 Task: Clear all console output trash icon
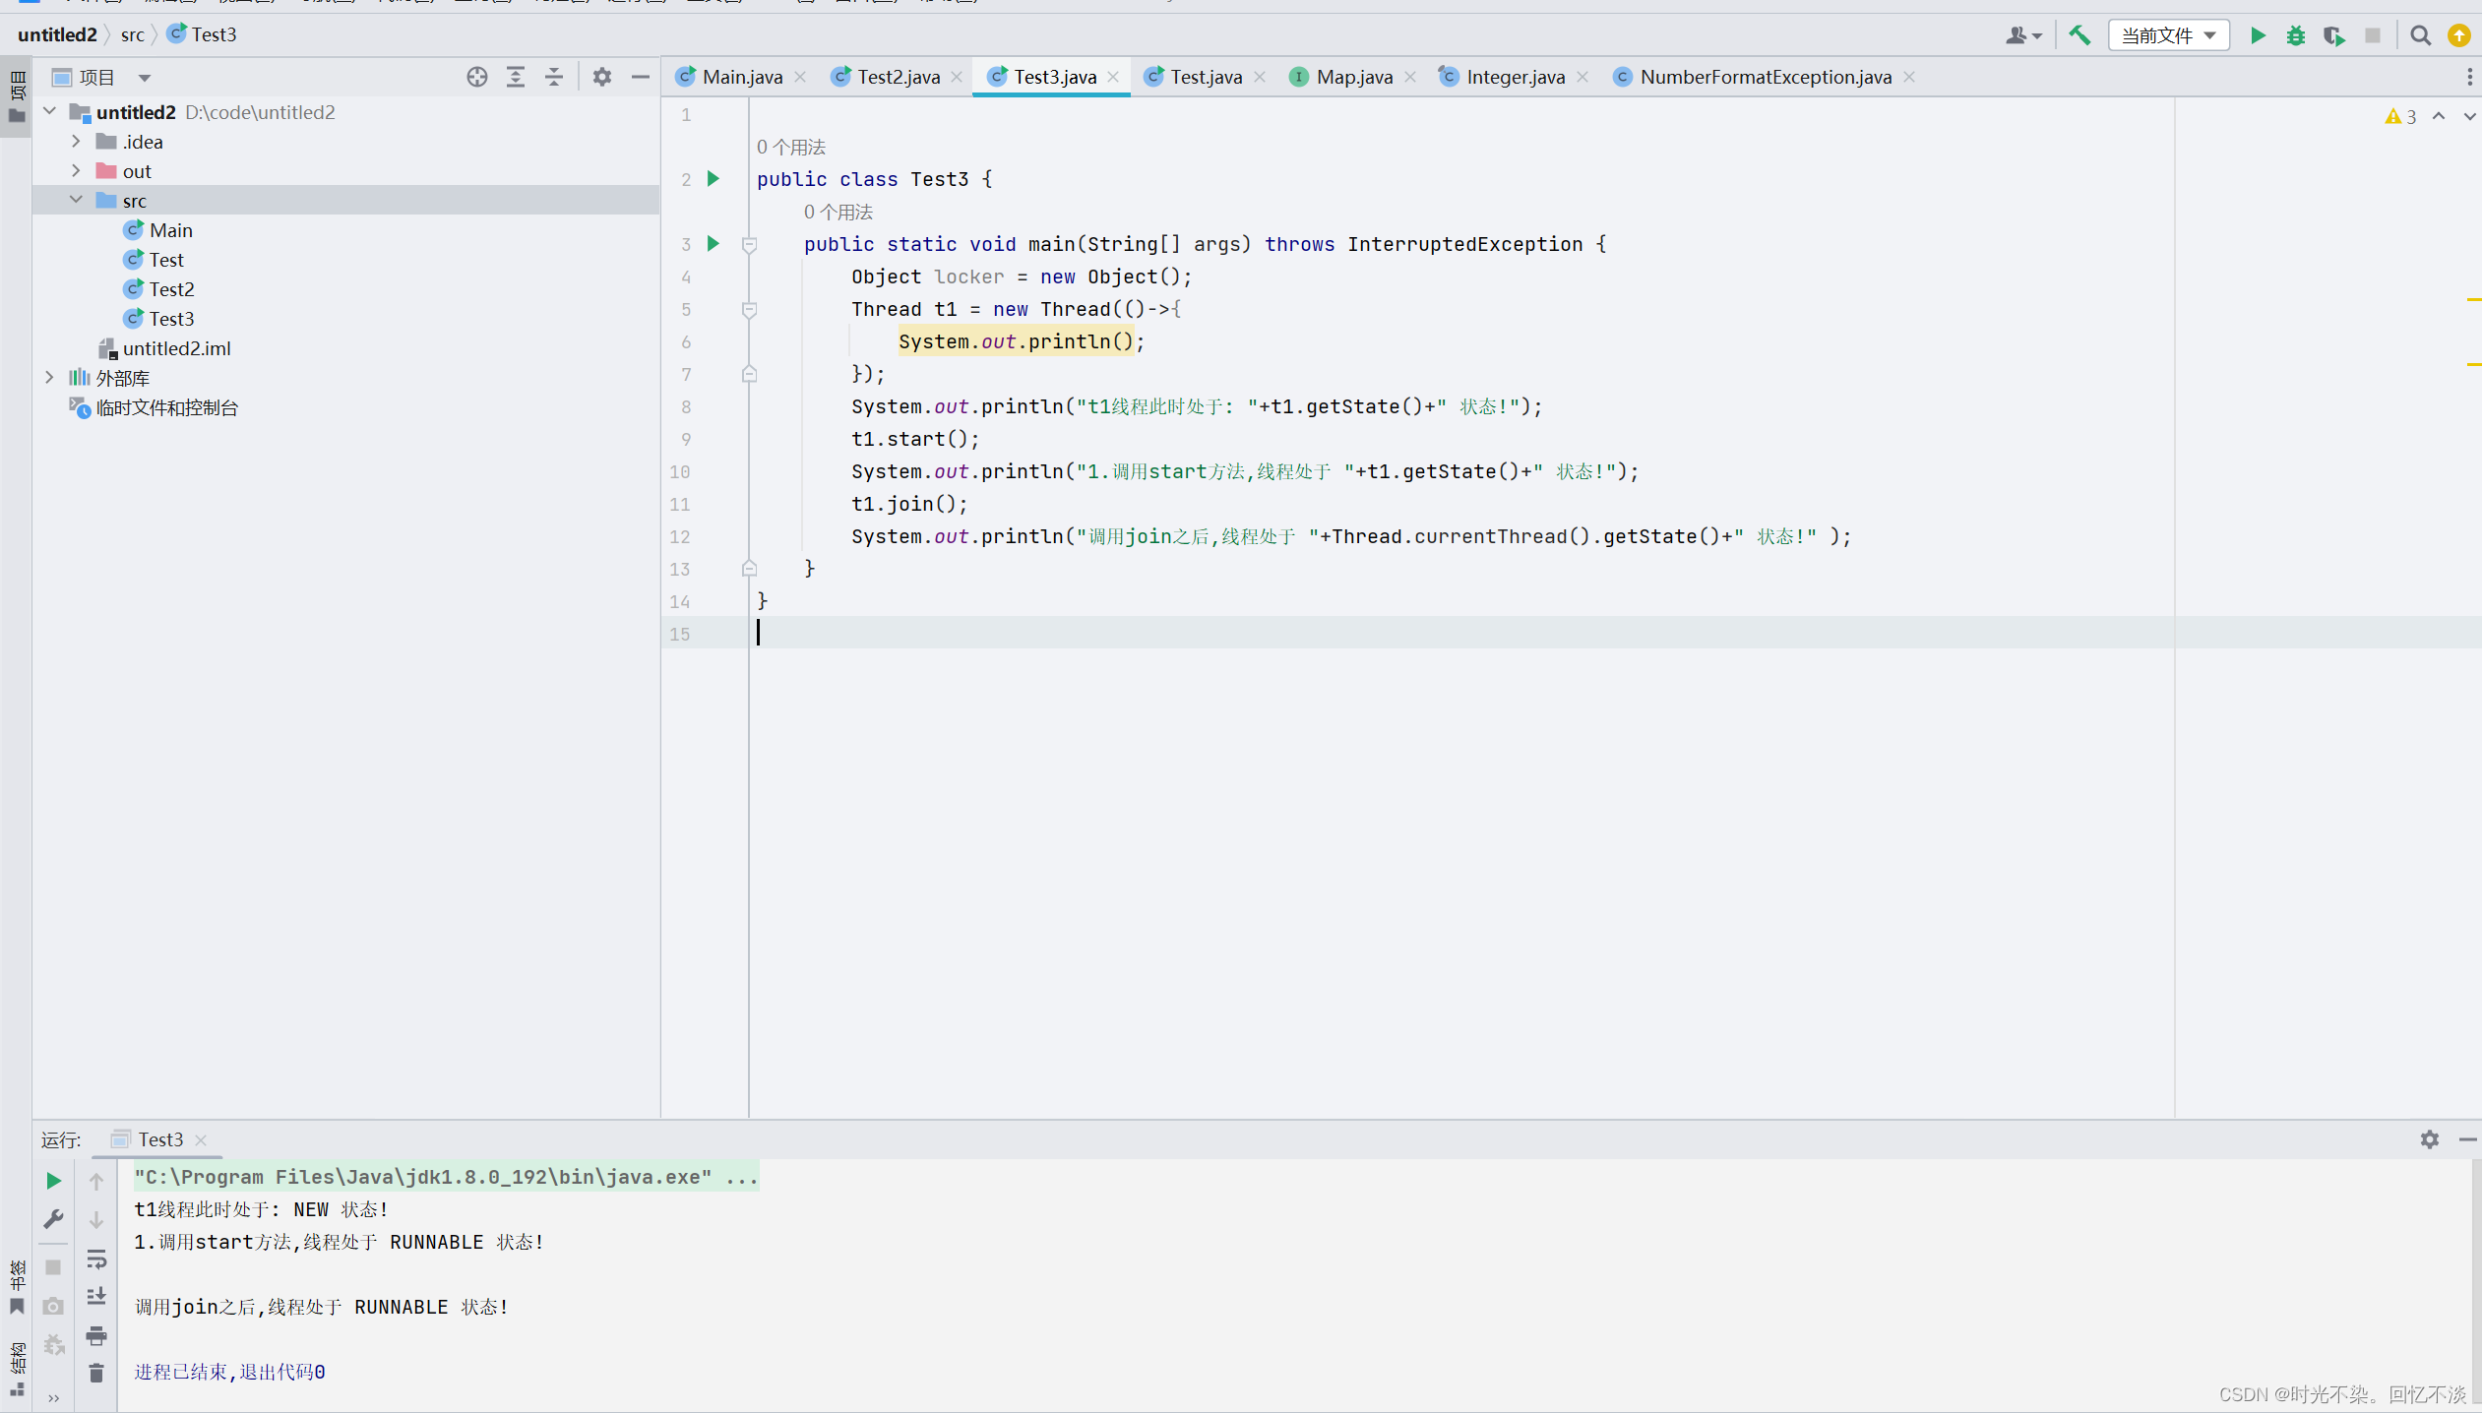(x=96, y=1373)
